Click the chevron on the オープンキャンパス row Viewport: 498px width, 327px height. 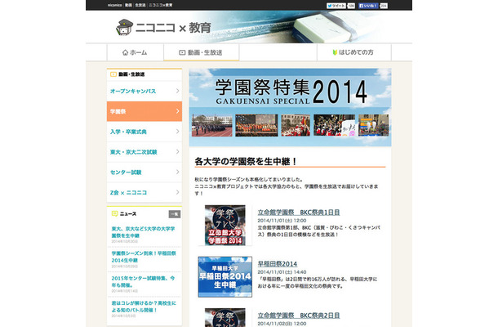point(177,91)
